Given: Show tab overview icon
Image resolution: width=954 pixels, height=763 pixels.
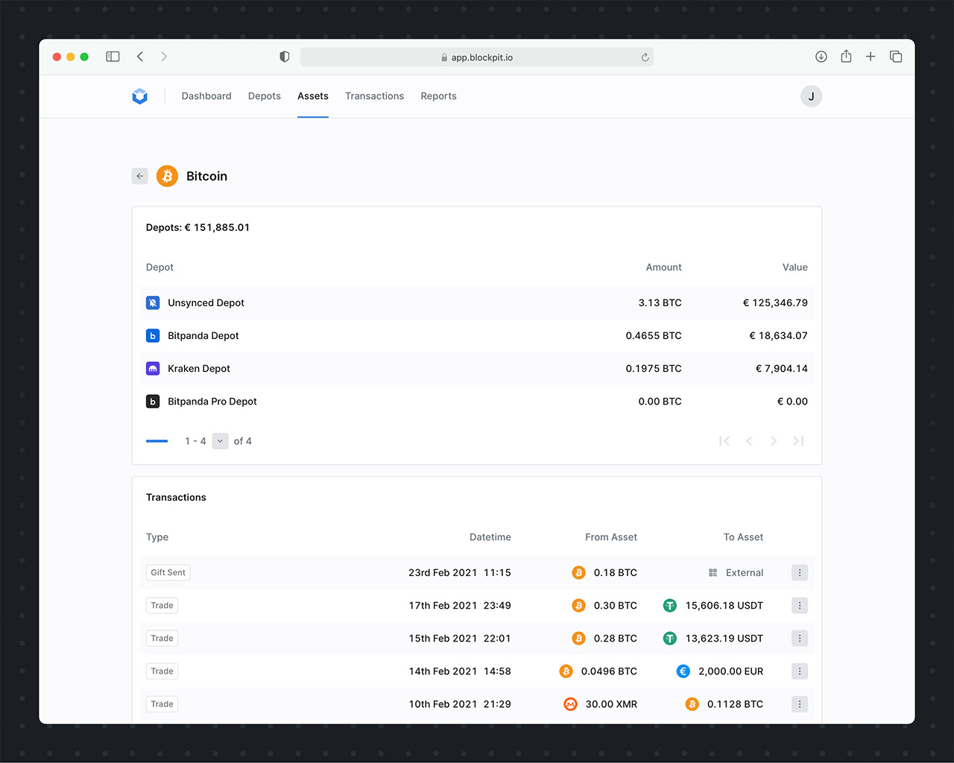Looking at the screenshot, I should tap(896, 57).
